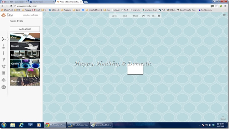Screen dimensions: 229x129
Task: Expand the donahuewellness account dropdown
Action: click(x=31, y=15)
